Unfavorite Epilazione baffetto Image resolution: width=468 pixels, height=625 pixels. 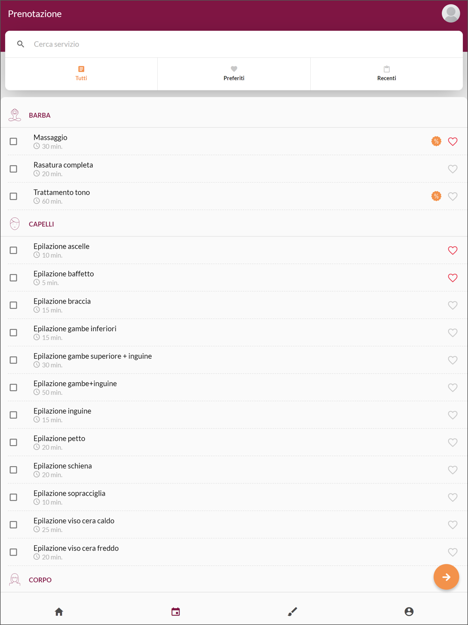453,278
